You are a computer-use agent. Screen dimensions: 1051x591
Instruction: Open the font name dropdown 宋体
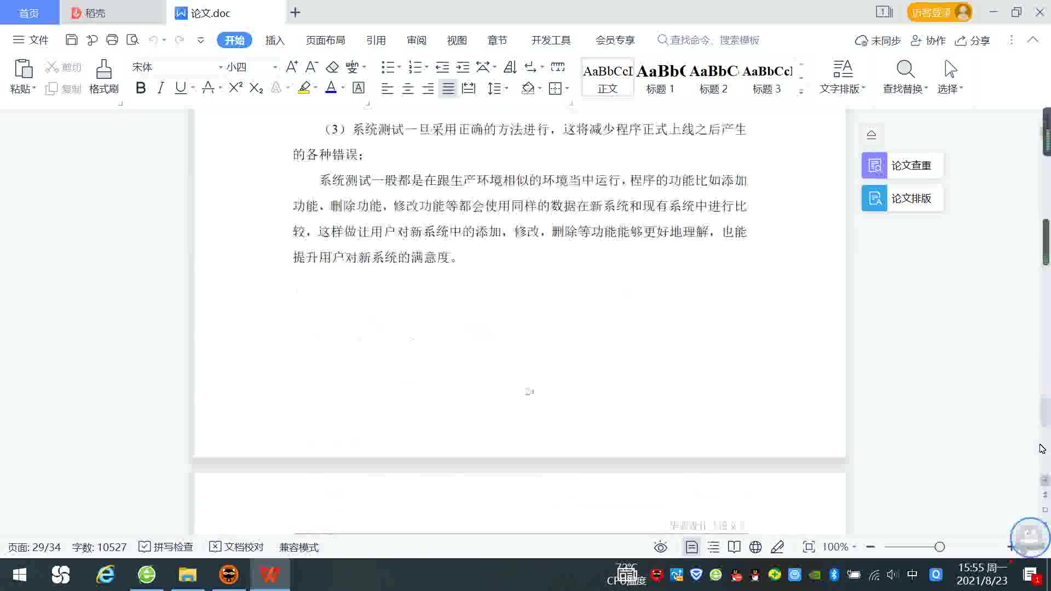(x=220, y=67)
